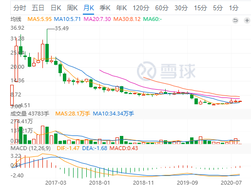This screenshot has height=191, width=251.
Task: Click the MA10:5.71 indicator label
Action: tap(67, 19)
